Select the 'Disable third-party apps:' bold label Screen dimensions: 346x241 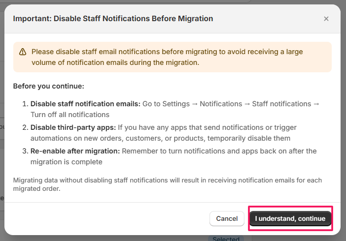72,127
